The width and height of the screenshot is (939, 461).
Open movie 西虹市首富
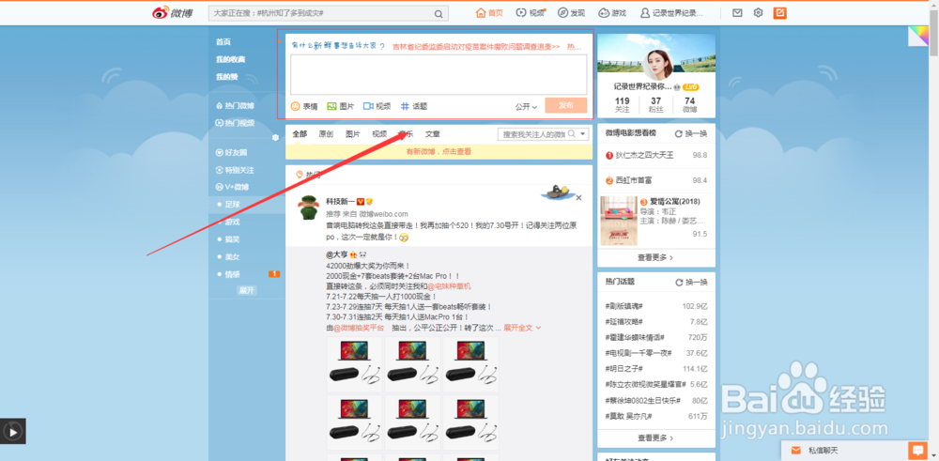coord(634,180)
